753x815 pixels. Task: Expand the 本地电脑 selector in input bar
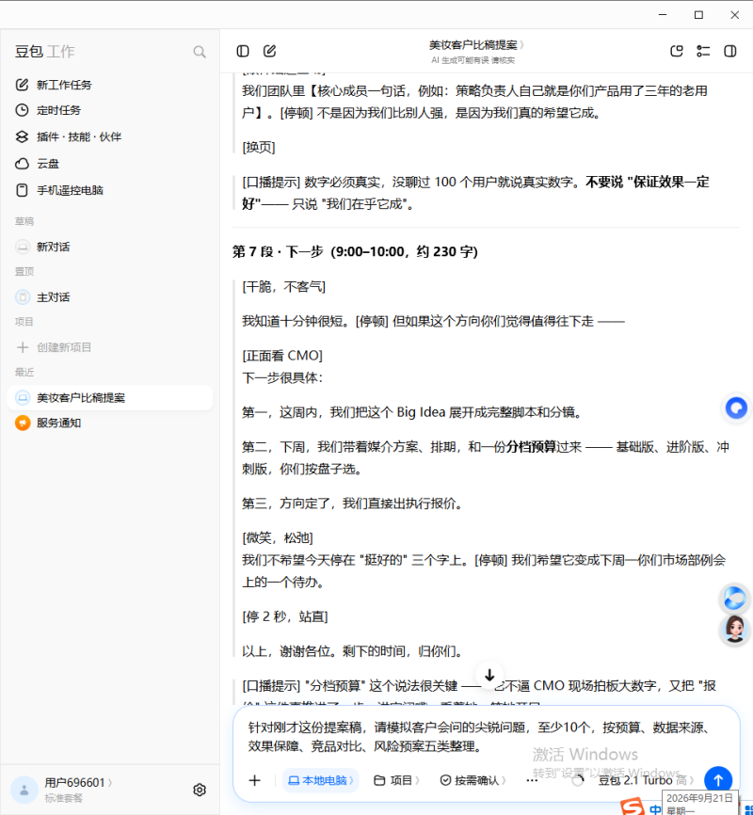click(x=320, y=780)
